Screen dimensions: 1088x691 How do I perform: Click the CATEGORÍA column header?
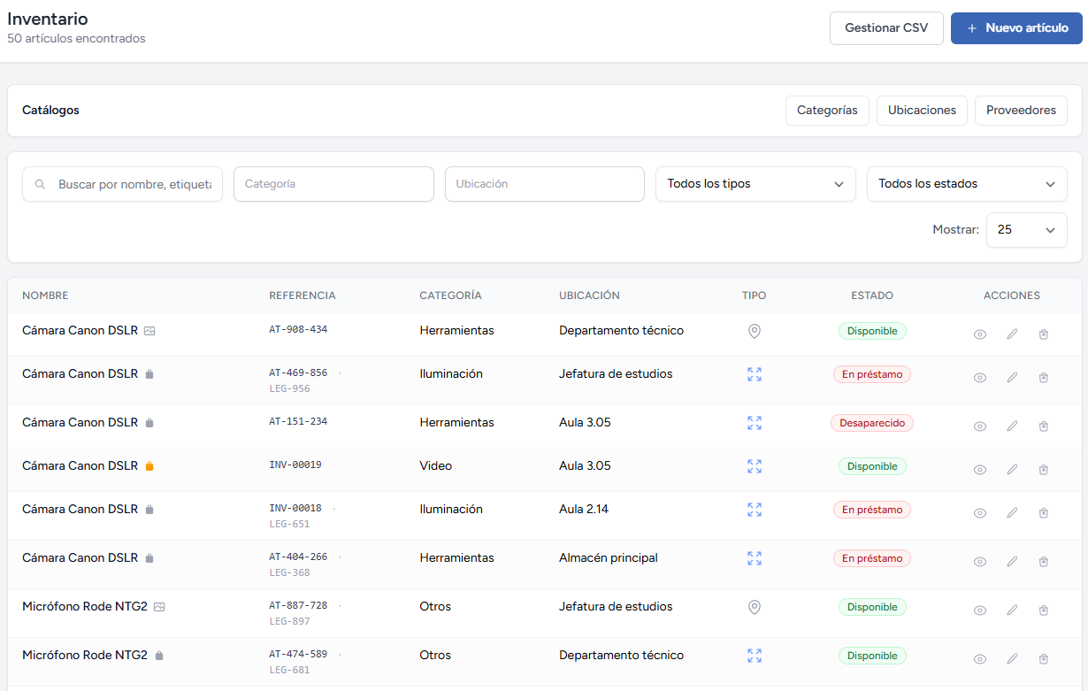pyautogui.click(x=450, y=296)
